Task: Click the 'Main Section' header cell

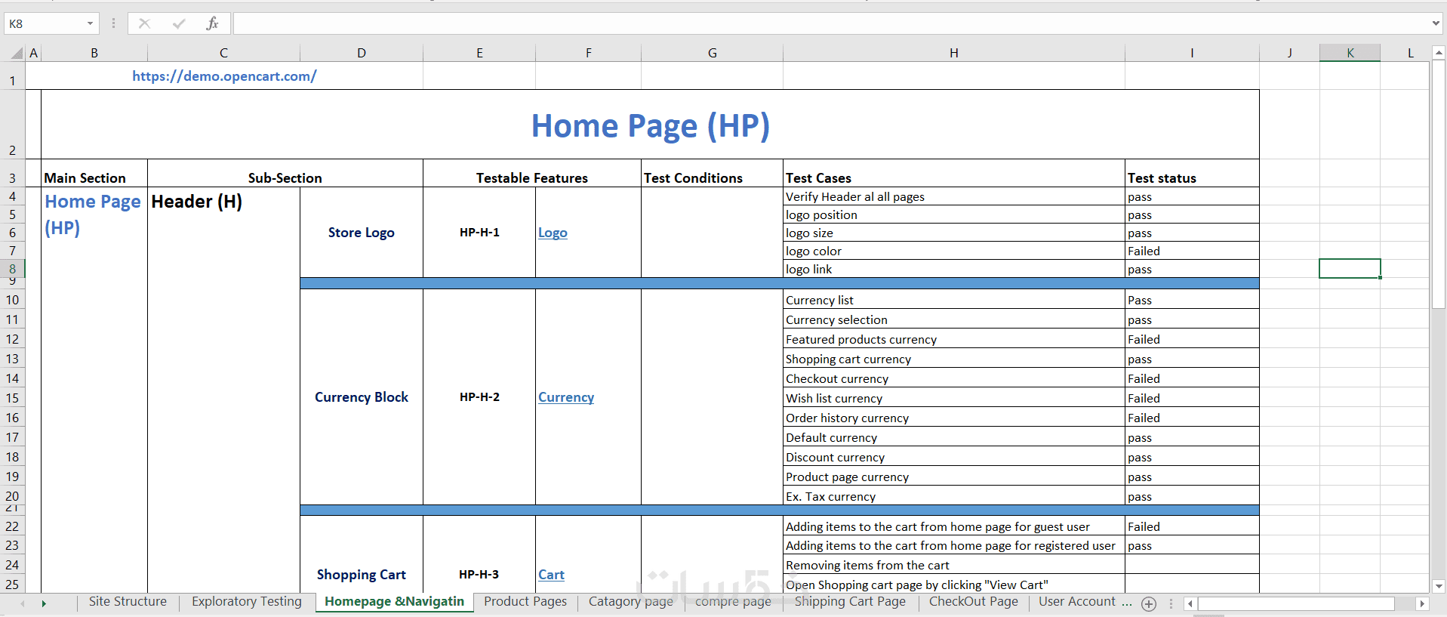Action: click(94, 173)
